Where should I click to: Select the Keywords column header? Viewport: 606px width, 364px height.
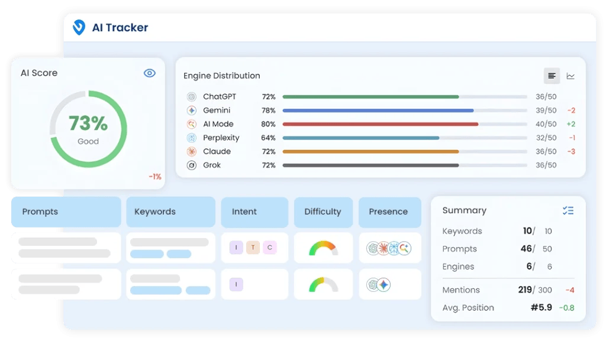click(171, 212)
